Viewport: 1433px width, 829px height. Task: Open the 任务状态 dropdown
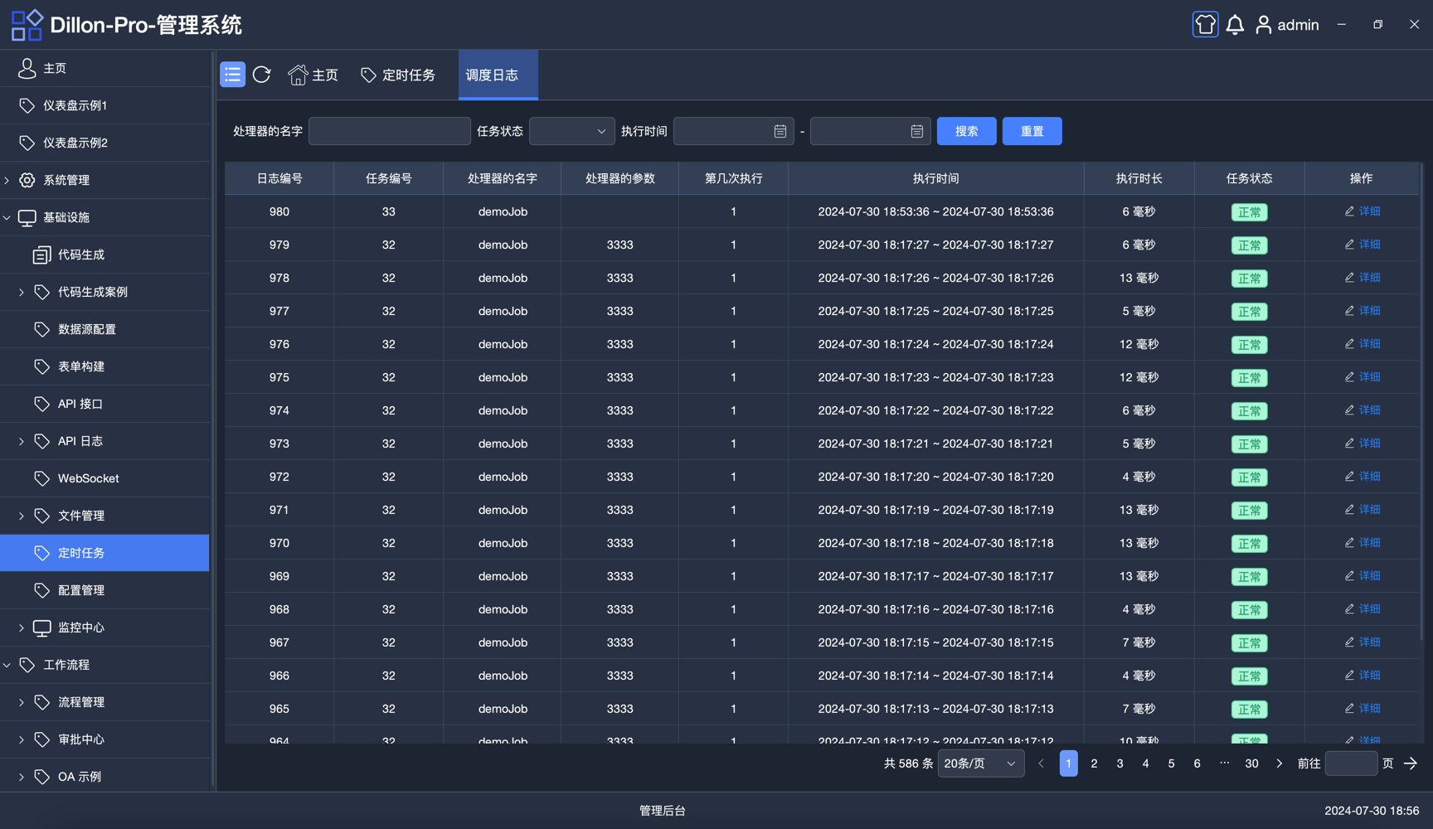coord(571,131)
